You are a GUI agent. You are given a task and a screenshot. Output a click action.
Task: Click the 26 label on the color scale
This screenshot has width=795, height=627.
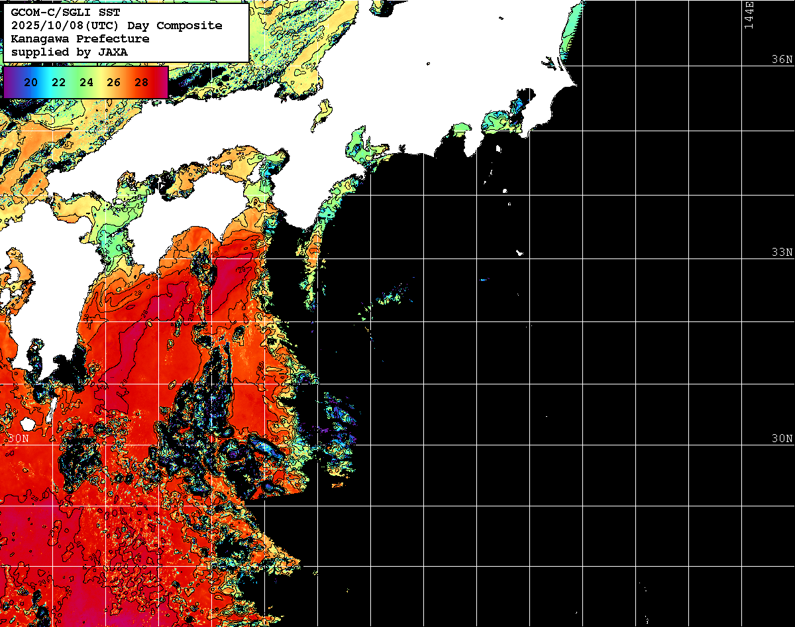(113, 83)
